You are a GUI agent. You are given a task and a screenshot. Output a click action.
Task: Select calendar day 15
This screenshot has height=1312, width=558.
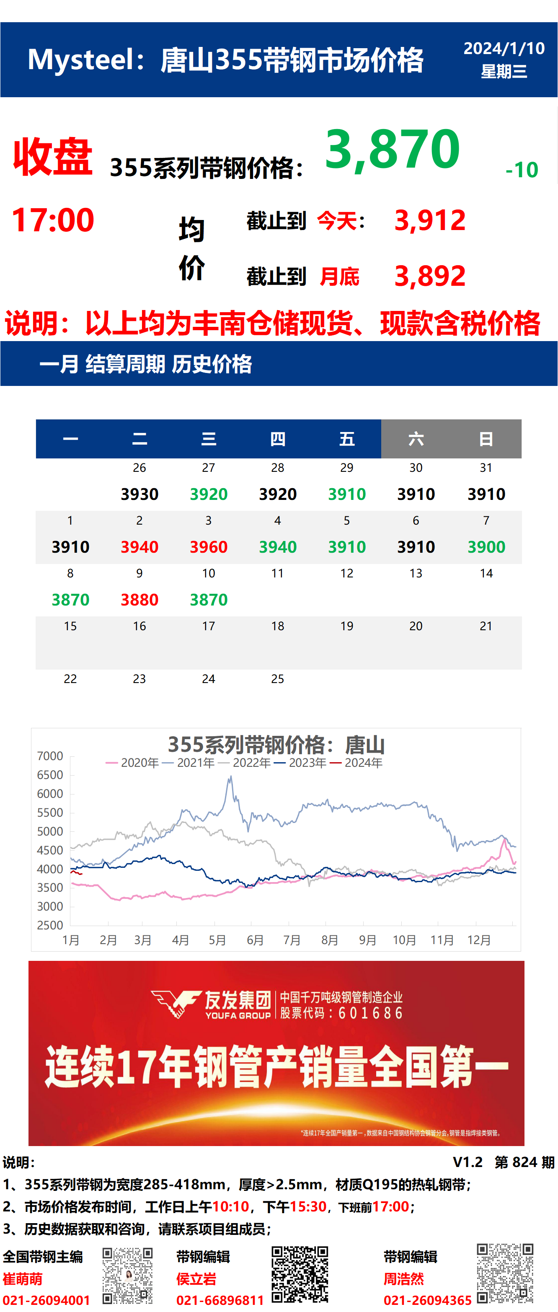[x=70, y=626]
